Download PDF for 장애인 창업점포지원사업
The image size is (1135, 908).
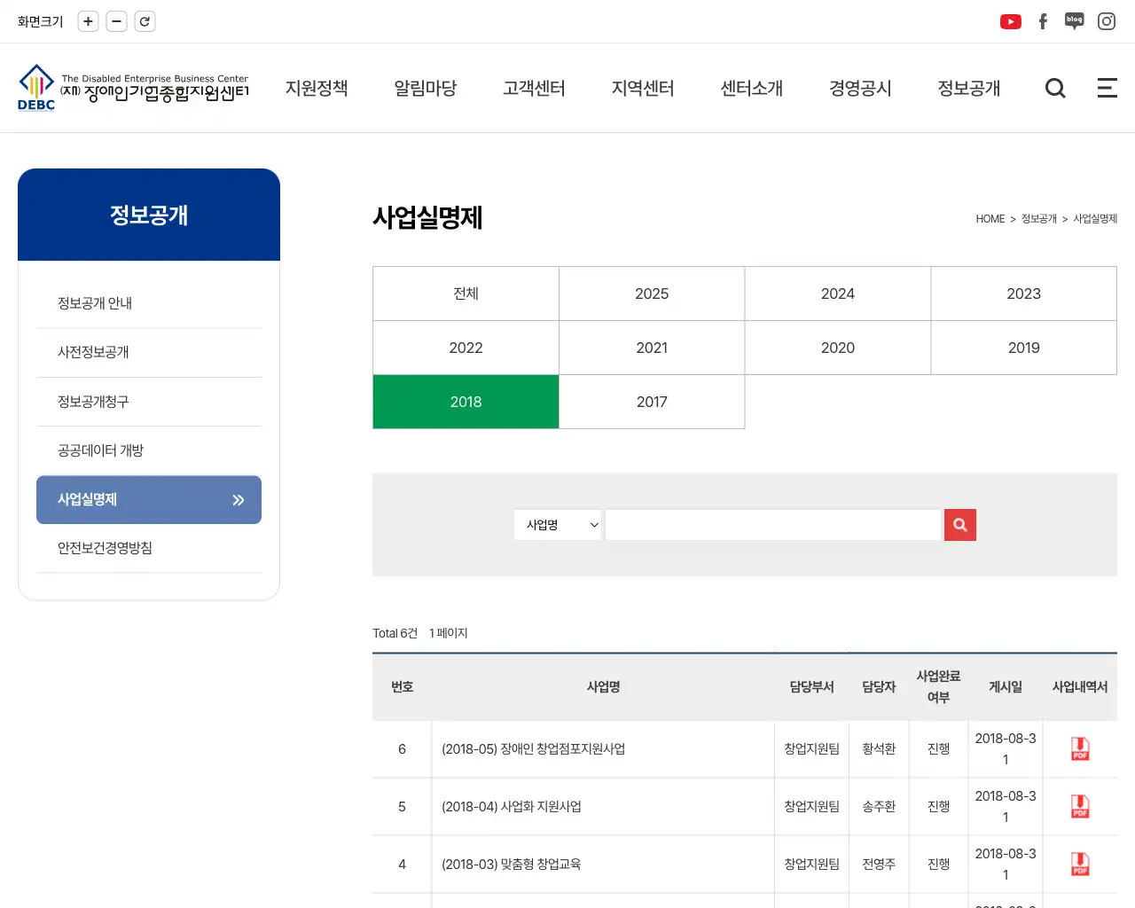pyautogui.click(x=1080, y=749)
